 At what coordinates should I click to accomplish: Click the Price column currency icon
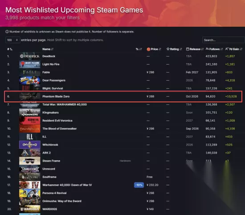click(x=148, y=49)
